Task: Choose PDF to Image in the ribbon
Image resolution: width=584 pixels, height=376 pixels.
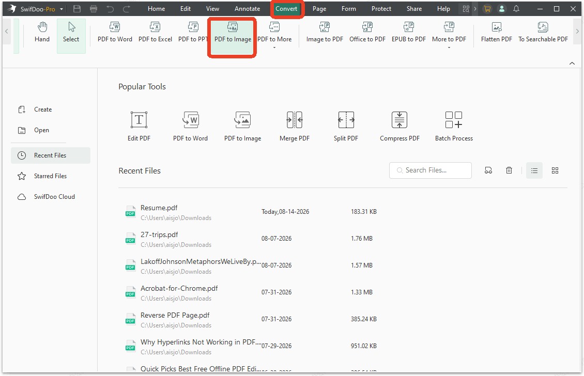Action: [x=233, y=37]
